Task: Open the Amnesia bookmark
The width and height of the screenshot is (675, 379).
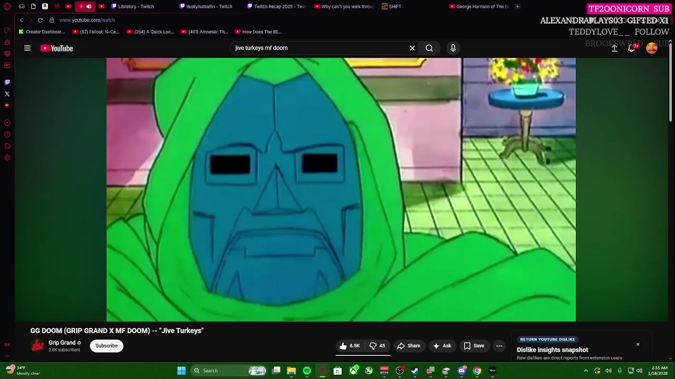Action: point(204,32)
